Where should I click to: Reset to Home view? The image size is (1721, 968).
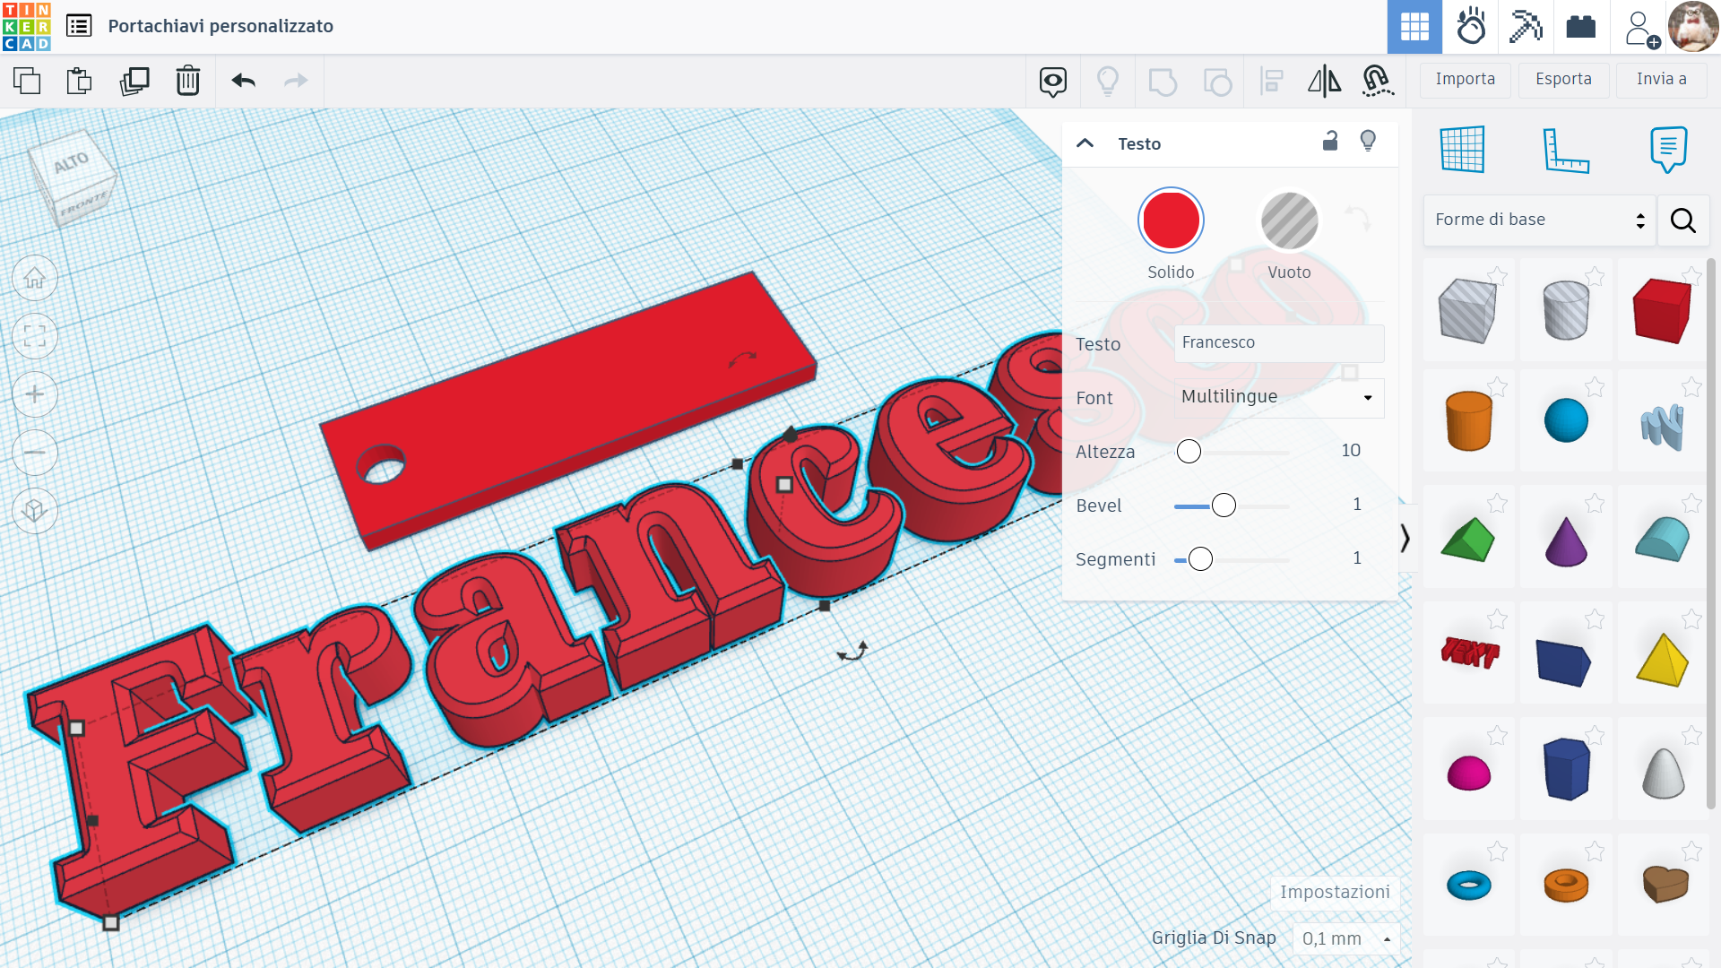[35, 279]
